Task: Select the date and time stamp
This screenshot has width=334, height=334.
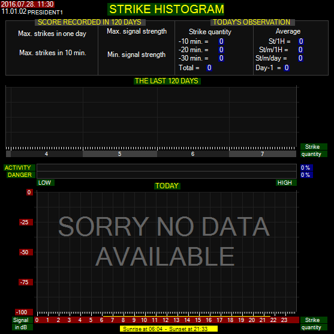Action: click(x=27, y=4)
